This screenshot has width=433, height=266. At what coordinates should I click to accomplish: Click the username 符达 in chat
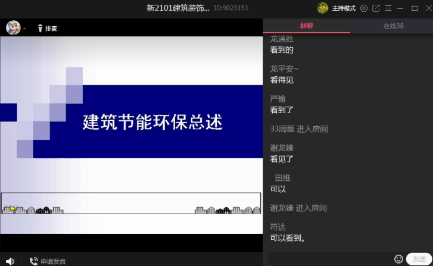278,227
